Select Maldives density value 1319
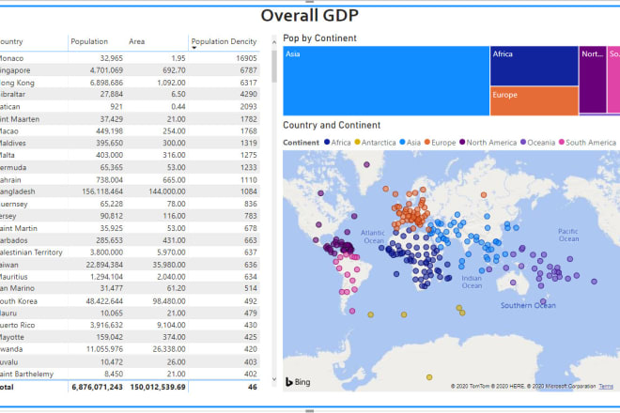The width and height of the screenshot is (620, 413). (x=249, y=143)
